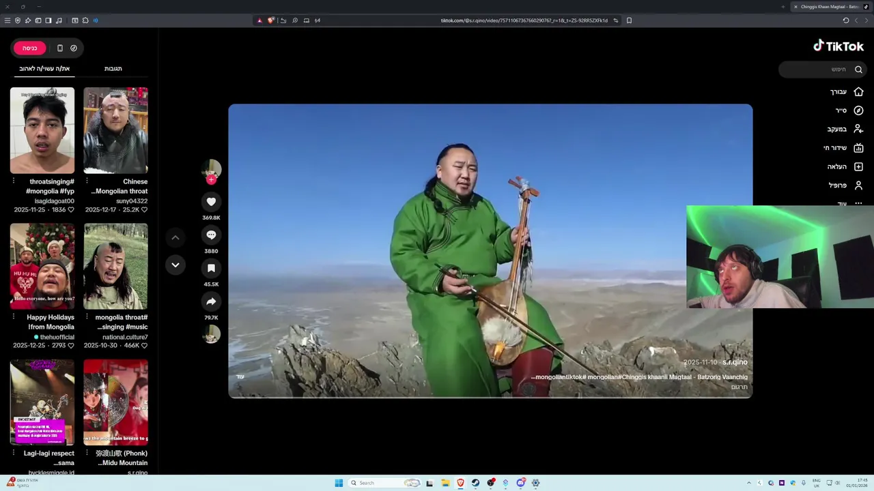
Task: Open the LIVE broadcast icon
Action: pos(858,148)
